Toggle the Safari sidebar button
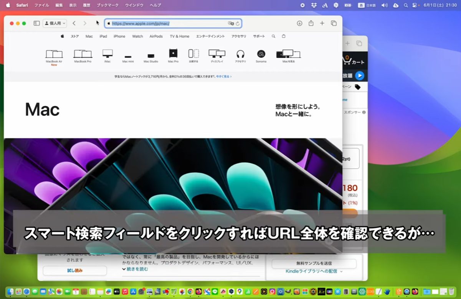 36,23
